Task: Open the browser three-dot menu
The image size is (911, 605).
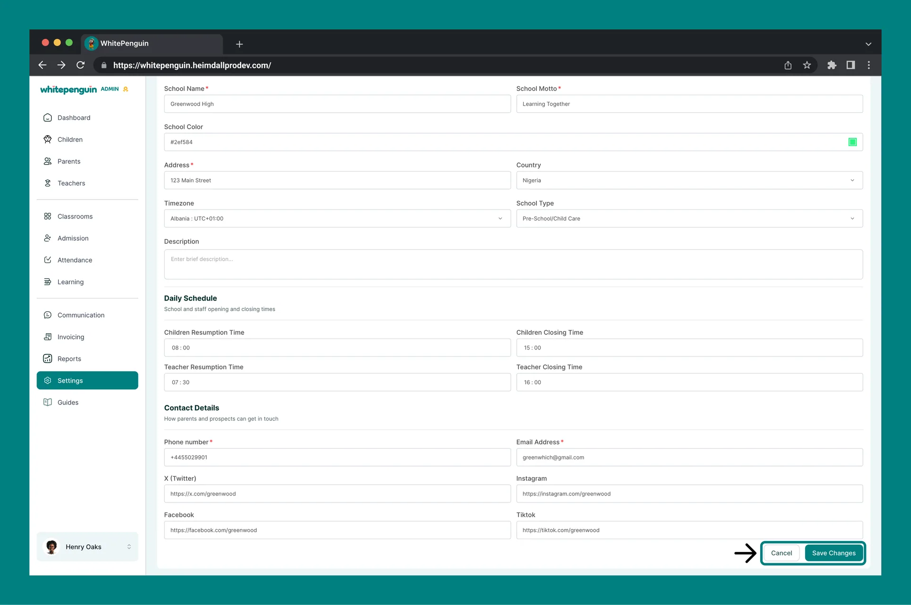Action: (869, 65)
